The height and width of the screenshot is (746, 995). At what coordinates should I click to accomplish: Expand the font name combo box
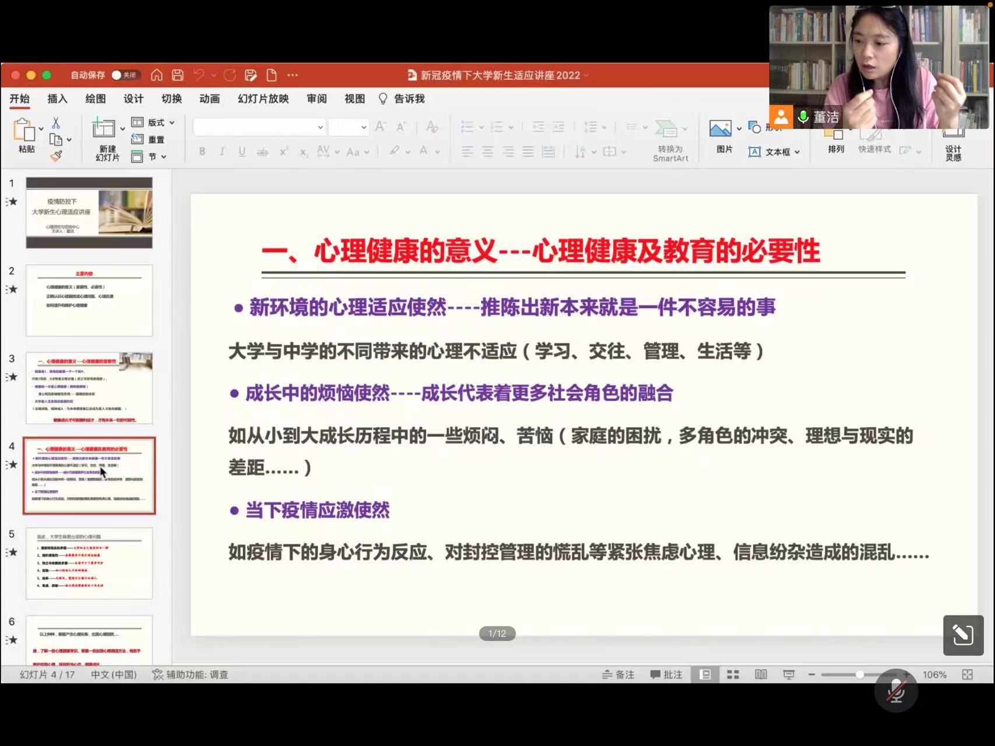point(320,127)
